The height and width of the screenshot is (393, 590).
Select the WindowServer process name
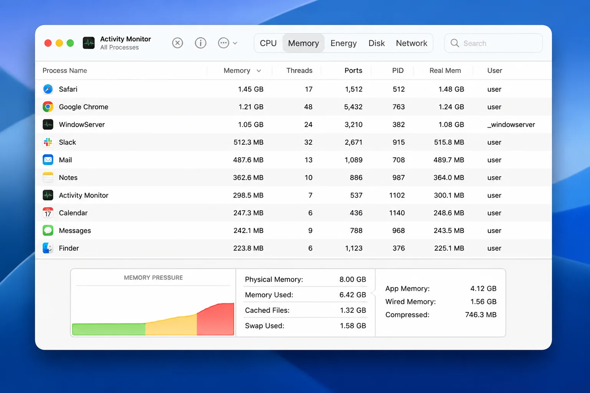(82, 124)
